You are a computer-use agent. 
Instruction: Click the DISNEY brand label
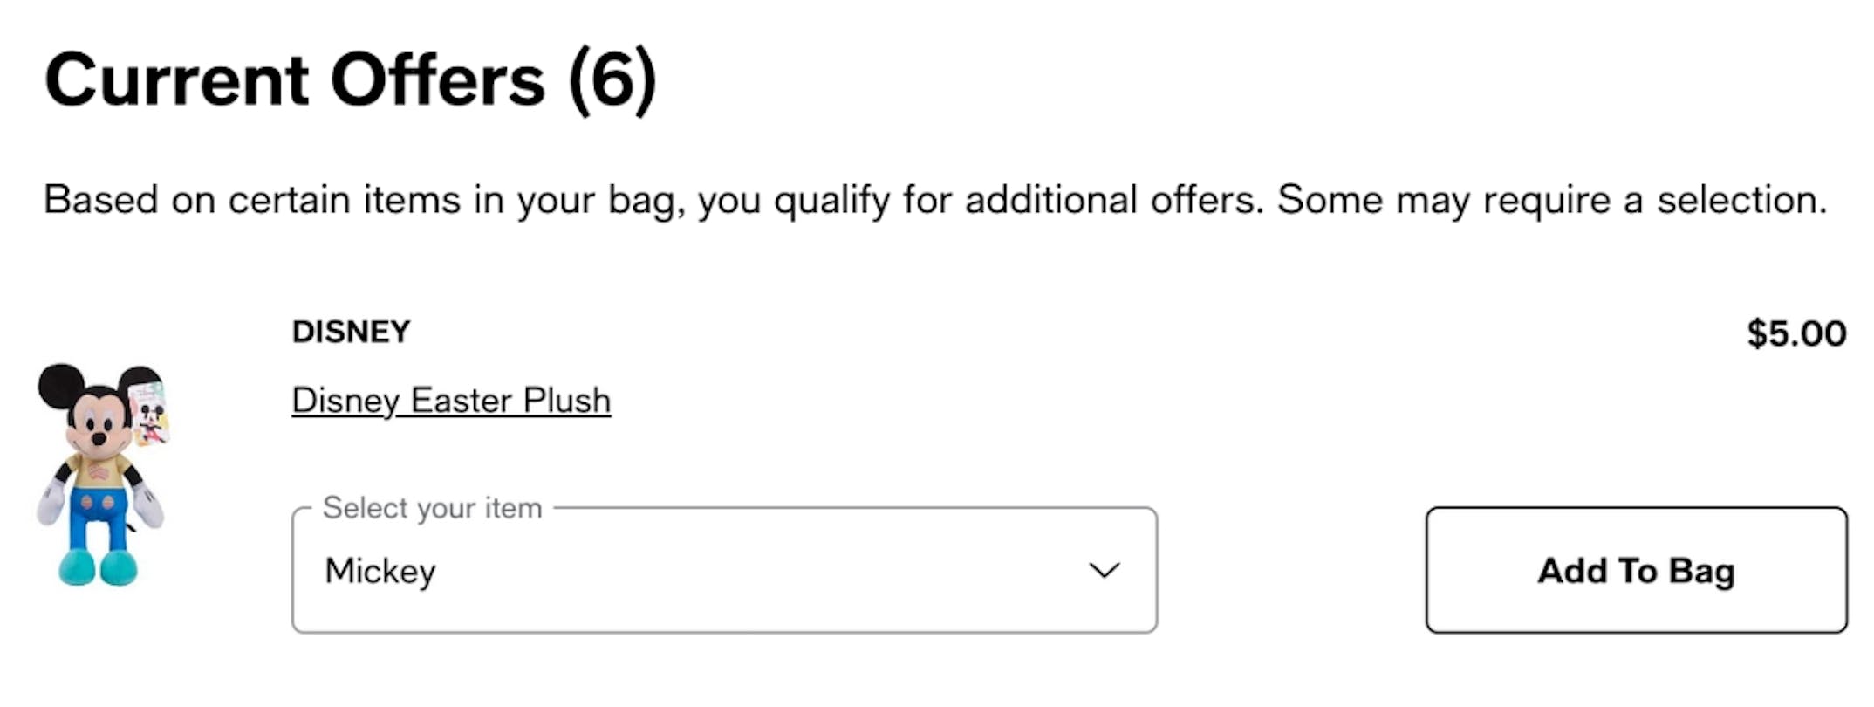pos(351,333)
